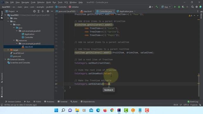This screenshot has width=203, height=114.
Task: Expand the target folder
Action: click(8, 50)
